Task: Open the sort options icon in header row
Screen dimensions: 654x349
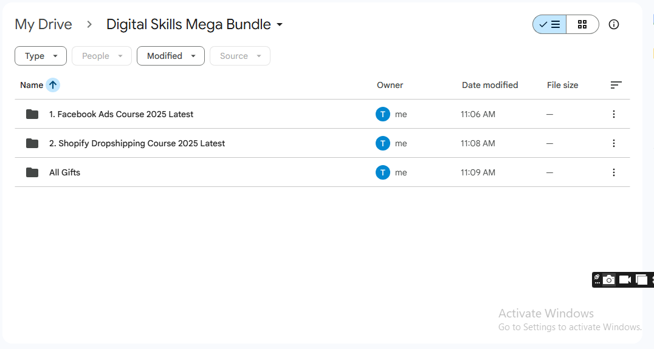Action: [x=616, y=85]
